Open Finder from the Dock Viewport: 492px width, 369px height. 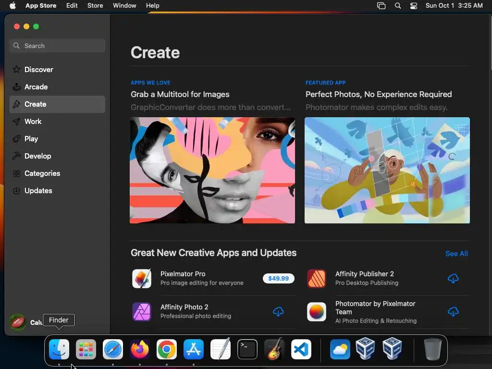pyautogui.click(x=59, y=349)
